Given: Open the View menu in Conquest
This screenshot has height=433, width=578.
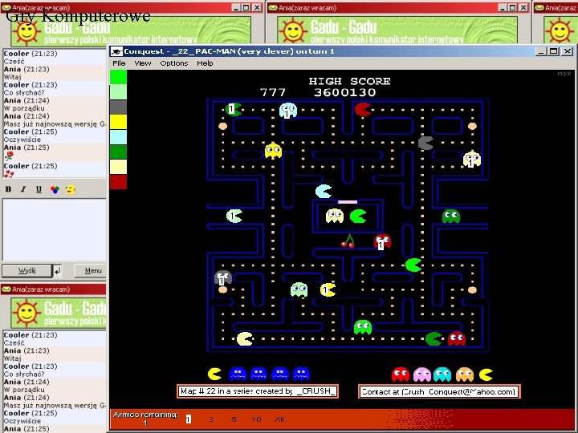Looking at the screenshot, I should coord(143,63).
